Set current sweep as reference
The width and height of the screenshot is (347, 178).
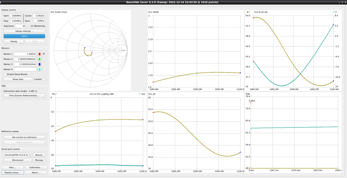coord(24,137)
